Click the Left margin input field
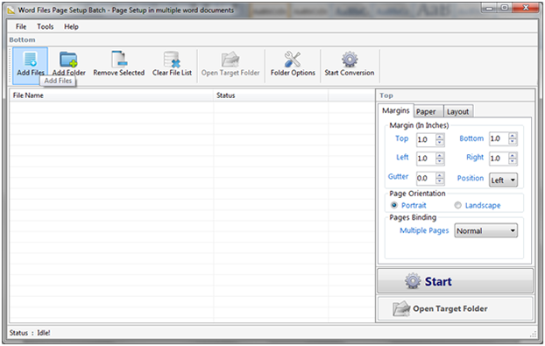The width and height of the screenshot is (545, 346). 426,159
